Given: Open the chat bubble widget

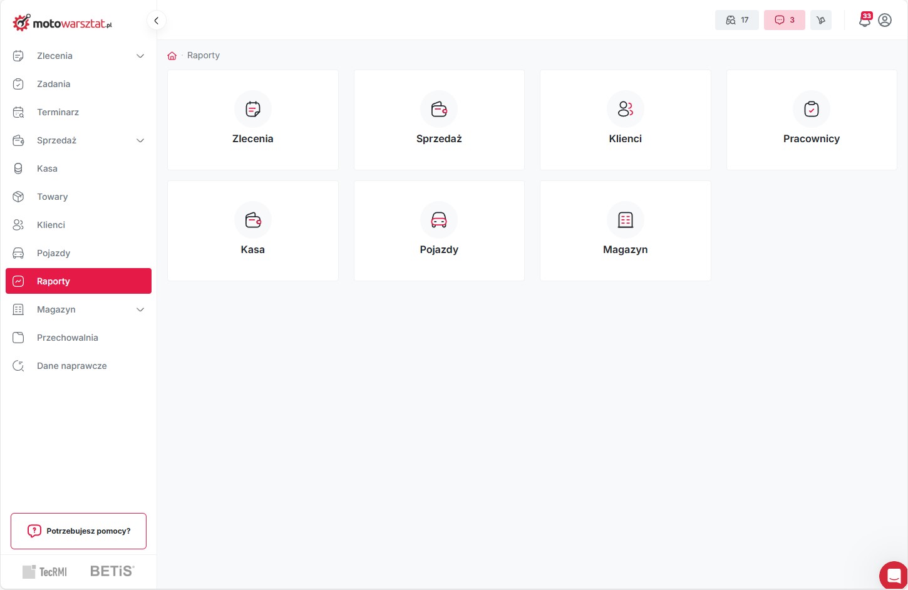Looking at the screenshot, I should click(894, 576).
